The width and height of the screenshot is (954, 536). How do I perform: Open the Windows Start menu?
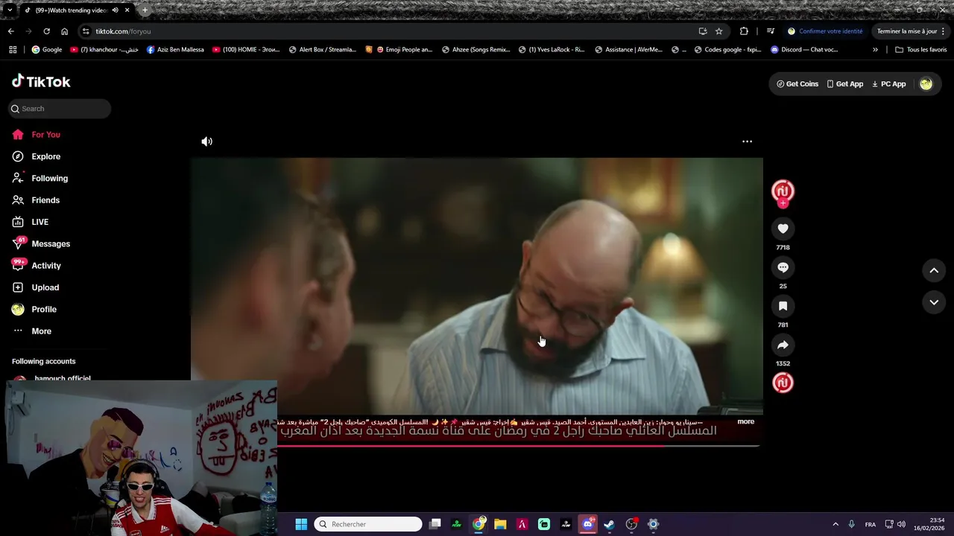point(301,524)
